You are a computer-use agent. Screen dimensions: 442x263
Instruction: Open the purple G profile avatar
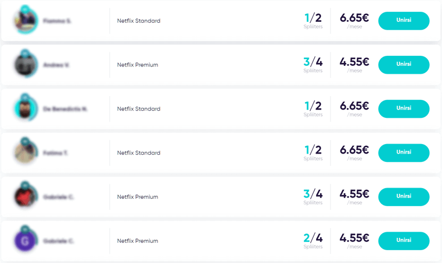point(25,241)
